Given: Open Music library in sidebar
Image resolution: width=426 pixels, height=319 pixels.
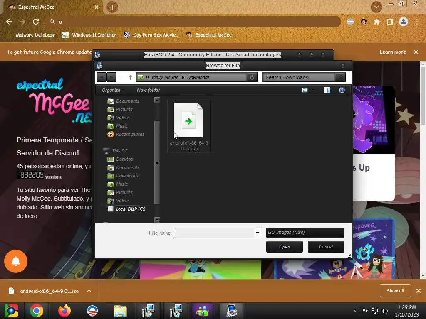Looking at the screenshot, I should [118, 126].
